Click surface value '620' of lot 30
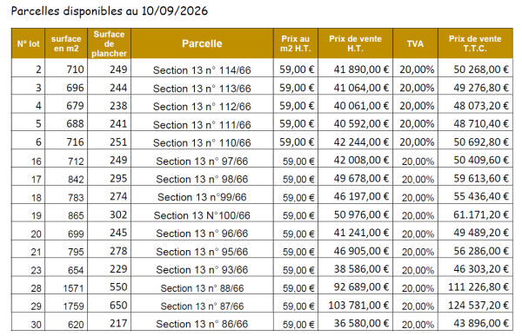 [76, 325]
